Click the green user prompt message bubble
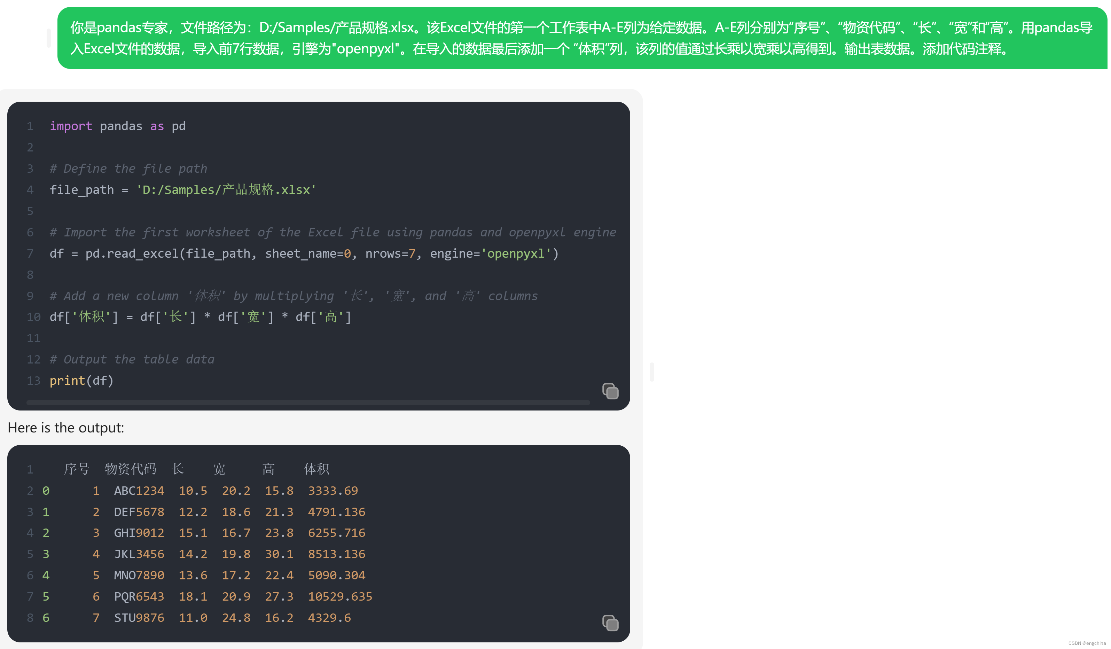Image resolution: width=1111 pixels, height=649 pixels. 582,38
